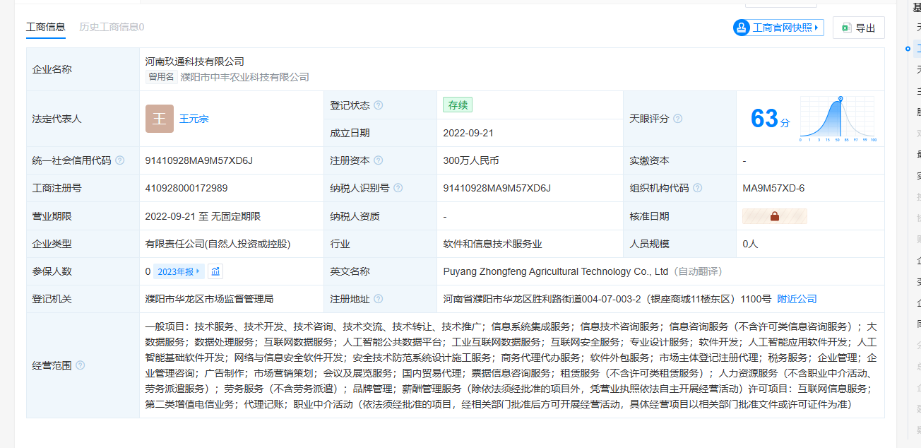Open the 历史工商信息 tab

coord(112,27)
